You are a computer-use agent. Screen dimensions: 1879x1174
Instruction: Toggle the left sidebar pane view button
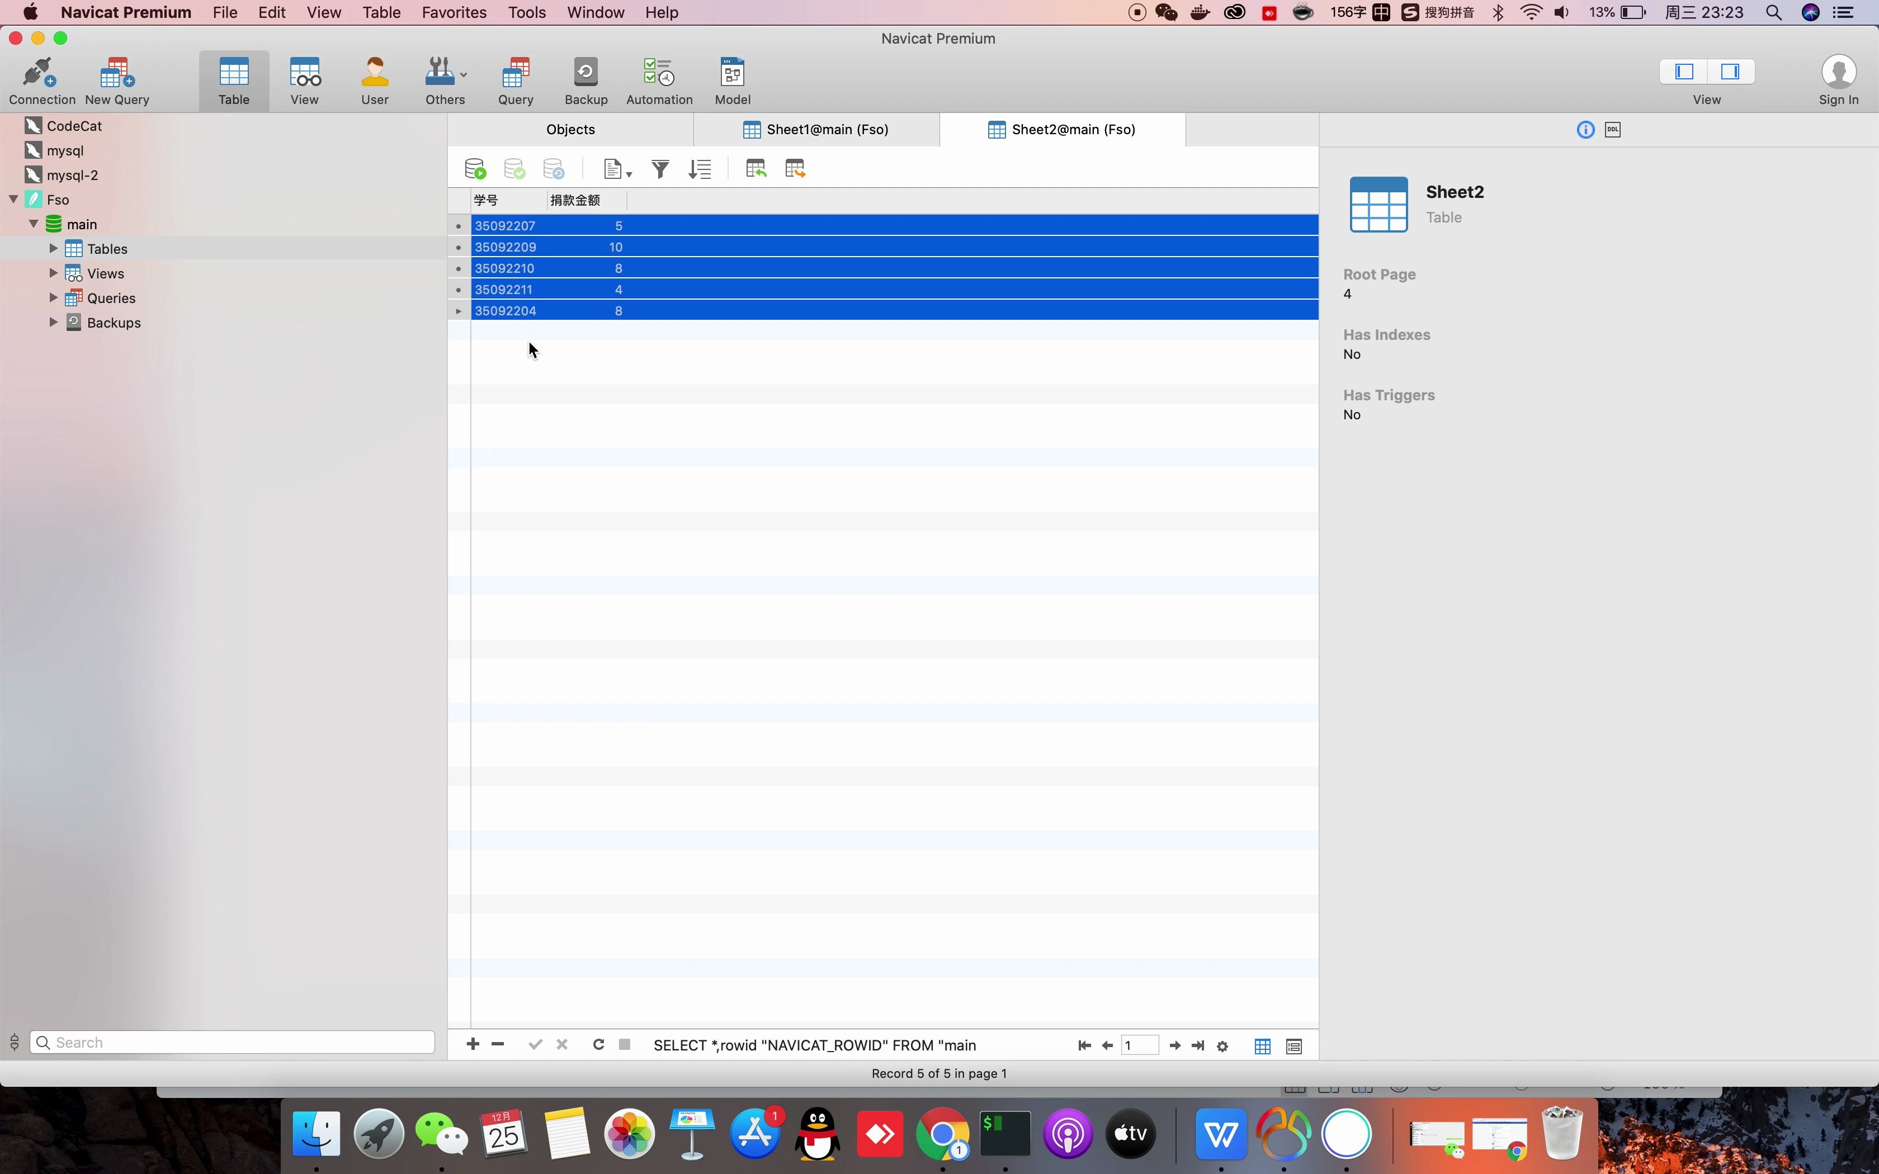pos(1683,72)
